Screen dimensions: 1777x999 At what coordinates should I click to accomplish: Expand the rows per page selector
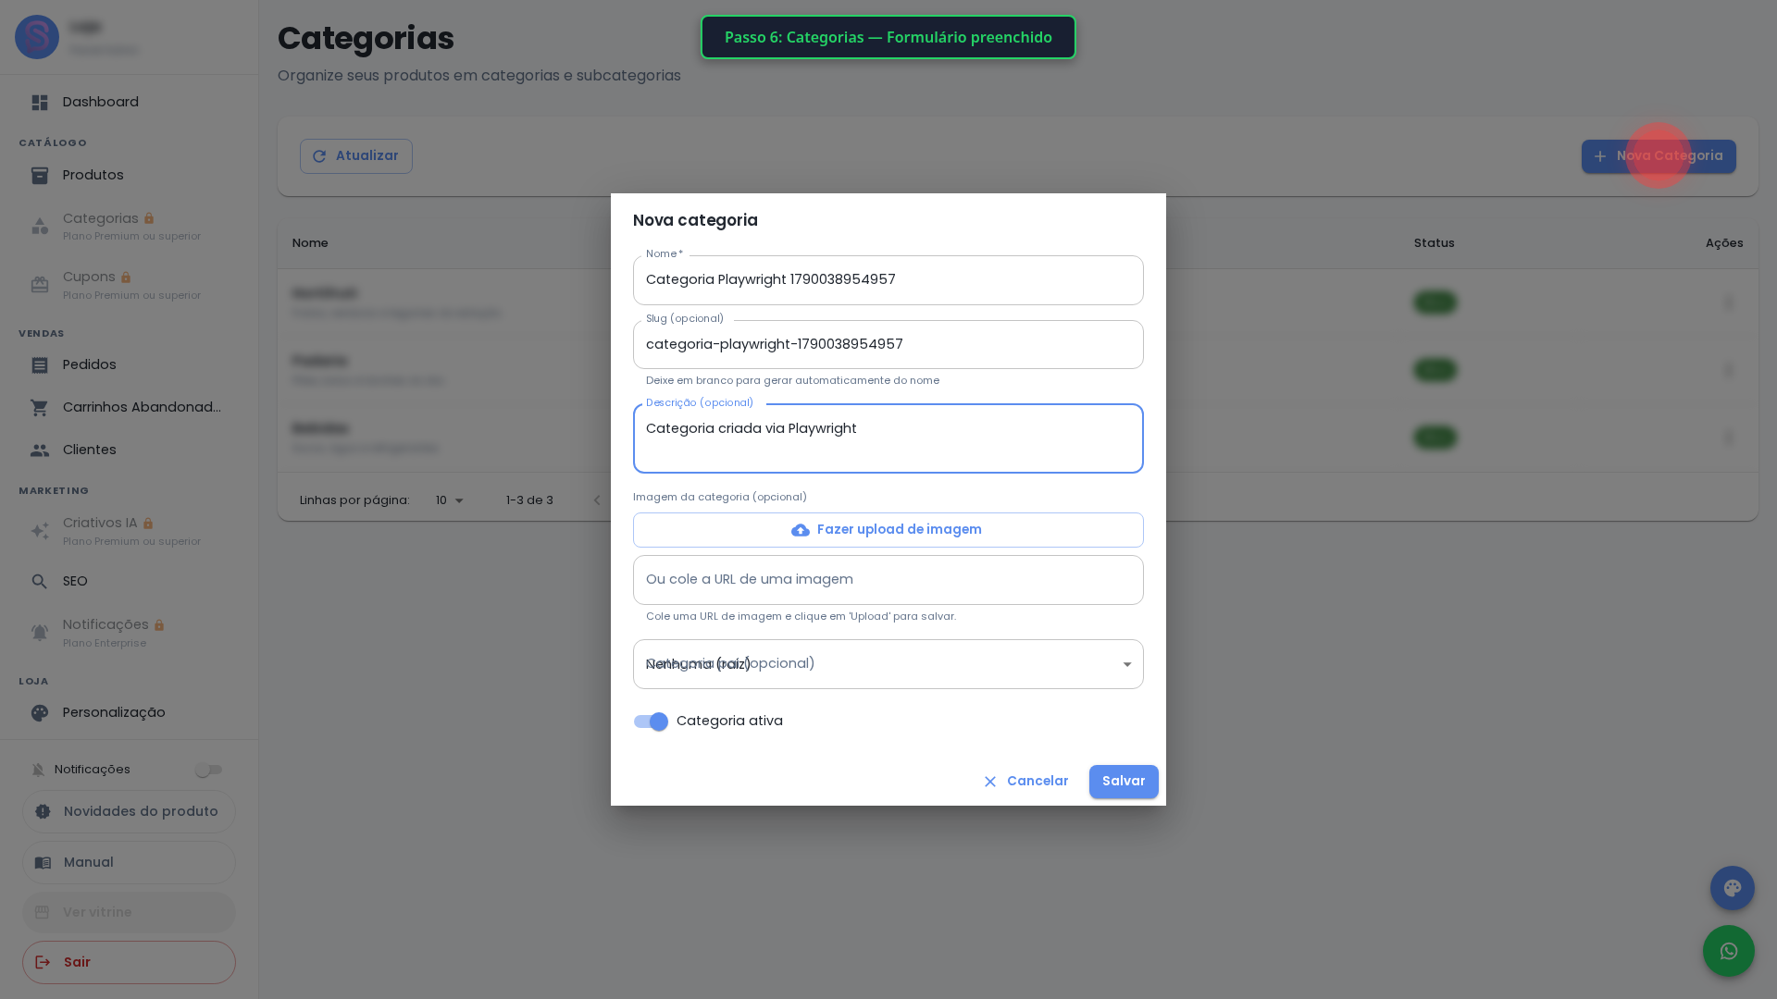(x=450, y=500)
